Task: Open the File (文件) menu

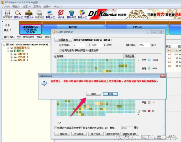Action: pos(6,6)
